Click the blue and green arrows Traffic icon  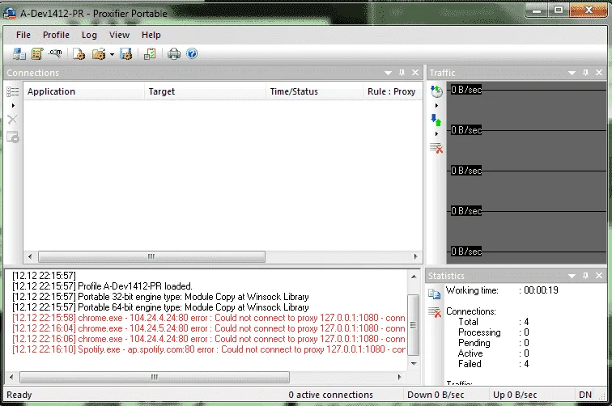[x=436, y=120]
